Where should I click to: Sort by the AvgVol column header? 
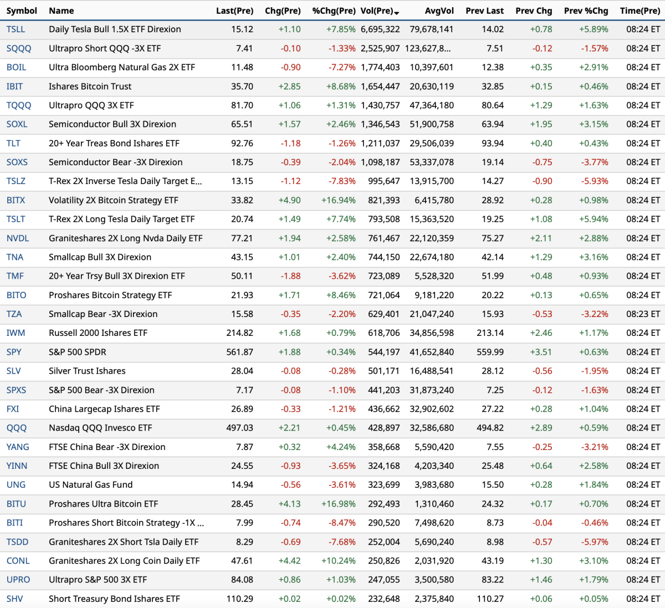(x=439, y=11)
